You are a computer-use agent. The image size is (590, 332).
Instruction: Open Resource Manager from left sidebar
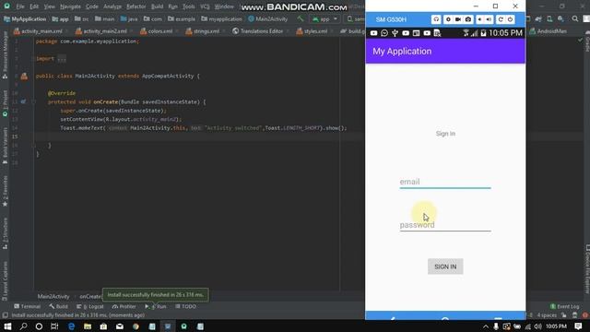5,55
